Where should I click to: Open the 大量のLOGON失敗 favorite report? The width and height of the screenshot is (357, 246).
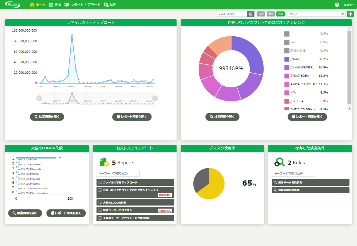coord(135,202)
